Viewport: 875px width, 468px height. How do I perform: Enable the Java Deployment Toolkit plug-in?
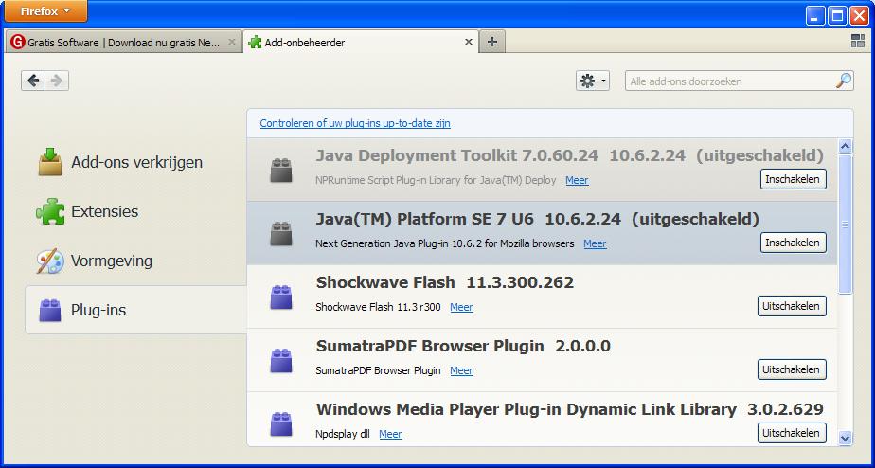(x=793, y=179)
